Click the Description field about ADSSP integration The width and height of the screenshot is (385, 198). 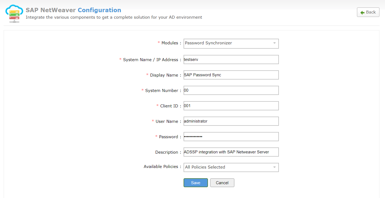tap(231, 152)
